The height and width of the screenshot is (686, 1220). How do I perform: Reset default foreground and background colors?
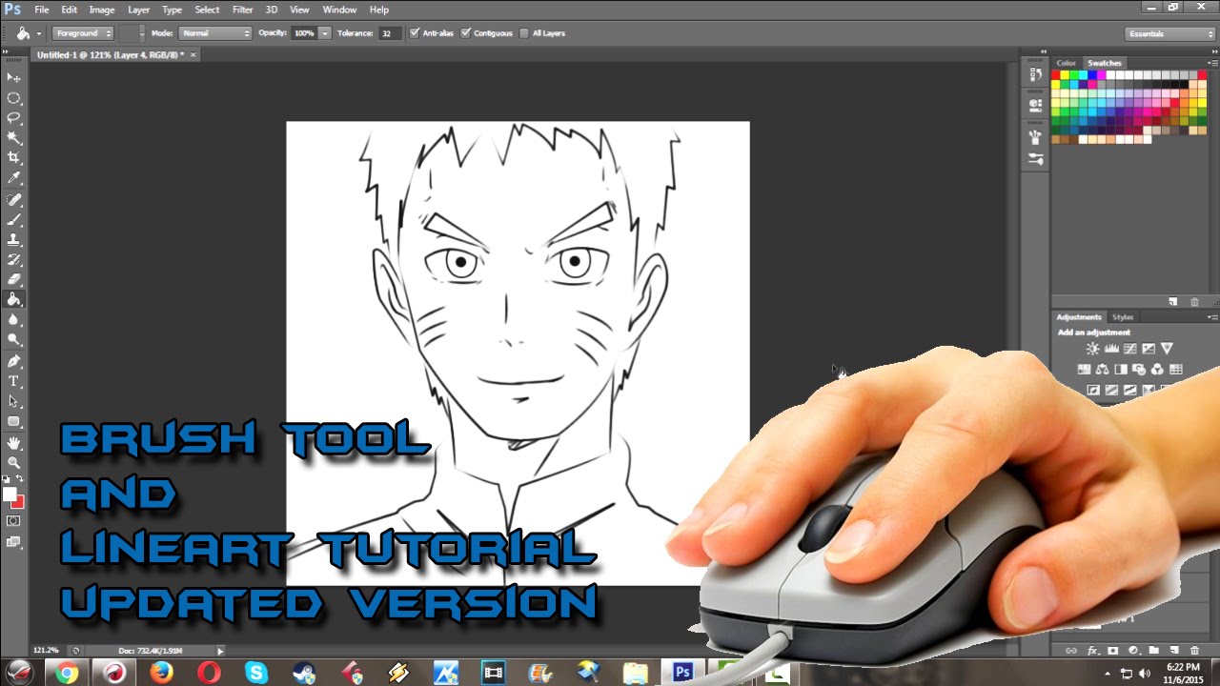[6, 479]
